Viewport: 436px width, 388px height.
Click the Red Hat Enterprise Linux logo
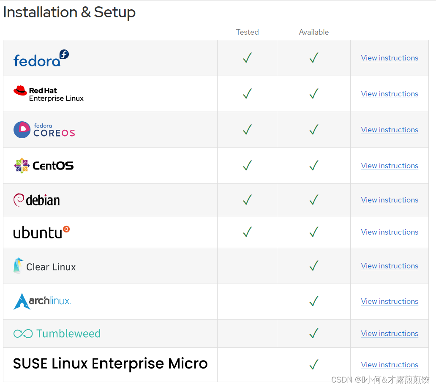click(49, 94)
